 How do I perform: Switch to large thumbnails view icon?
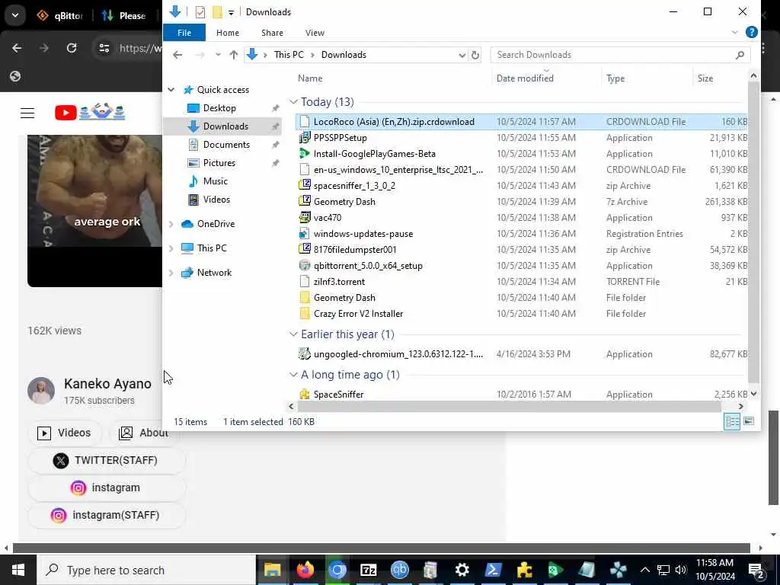tap(749, 421)
